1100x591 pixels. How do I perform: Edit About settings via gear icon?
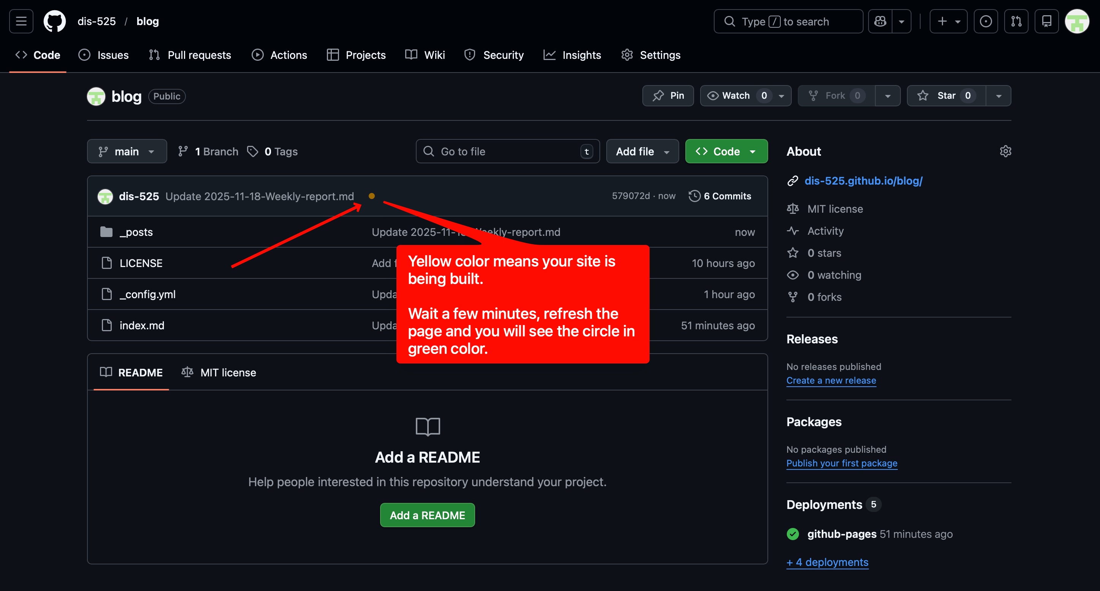click(x=1005, y=152)
